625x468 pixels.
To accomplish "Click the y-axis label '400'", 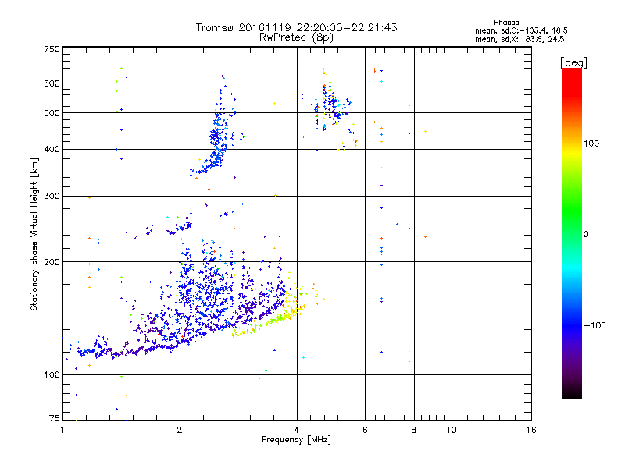I will coord(52,150).
